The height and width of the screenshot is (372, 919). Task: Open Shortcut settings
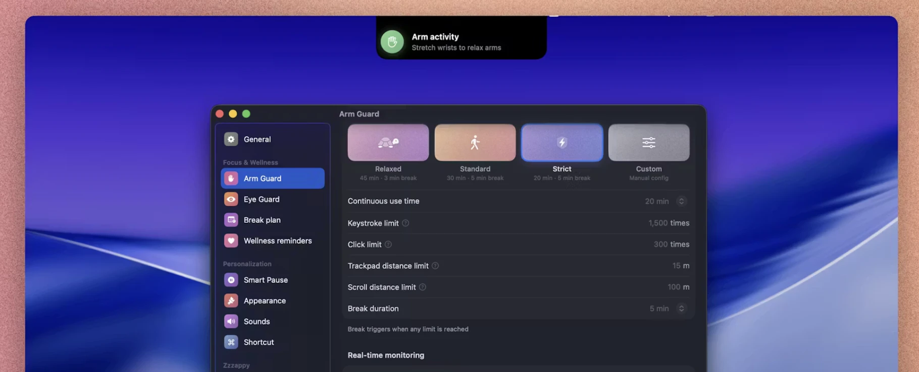click(273, 342)
